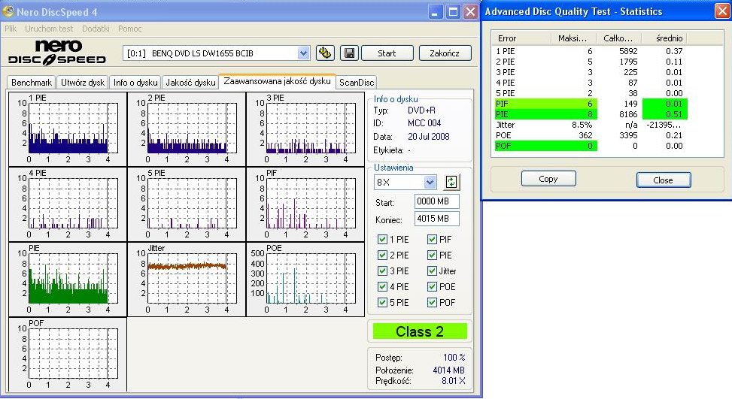This screenshot has width=732, height=399.
Task: Disable the 5 PIE checkbox
Action: (x=382, y=303)
